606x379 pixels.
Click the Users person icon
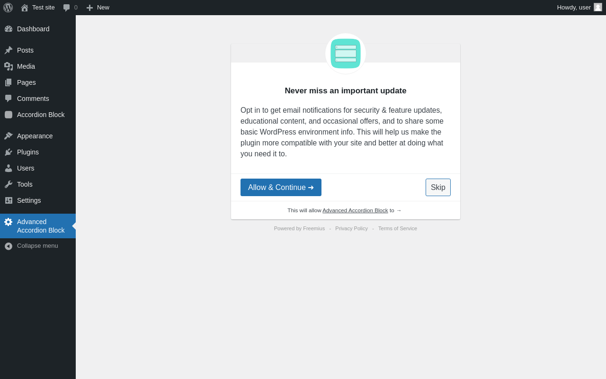tap(9, 168)
